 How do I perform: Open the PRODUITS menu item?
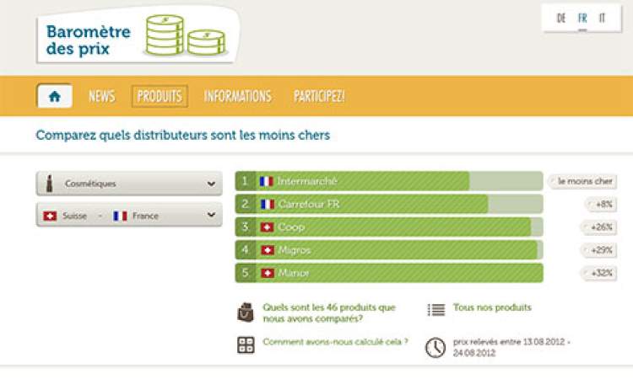point(160,96)
